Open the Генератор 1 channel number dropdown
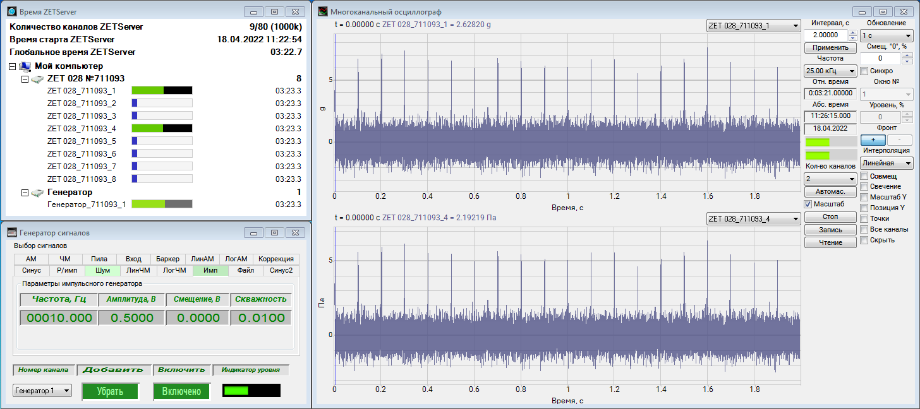This screenshot has width=920, height=409. tap(42, 391)
